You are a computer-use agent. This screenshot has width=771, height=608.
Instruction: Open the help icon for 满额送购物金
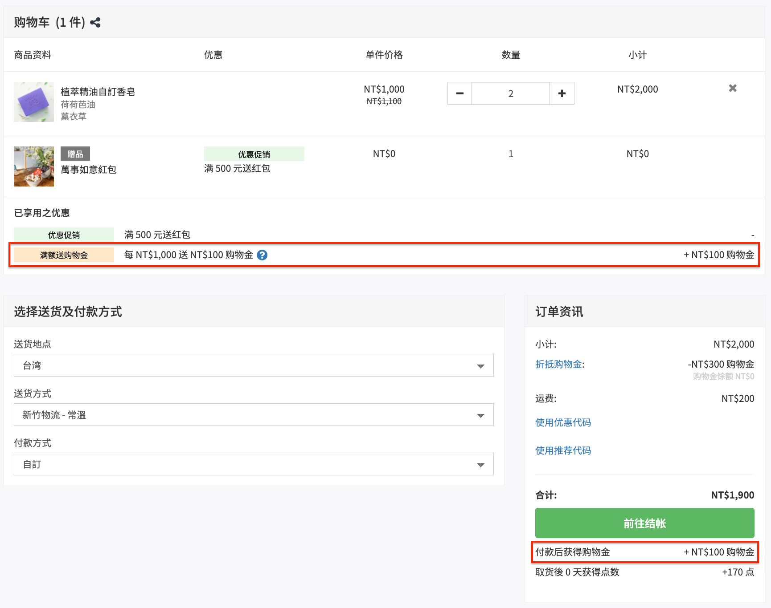pyautogui.click(x=262, y=255)
